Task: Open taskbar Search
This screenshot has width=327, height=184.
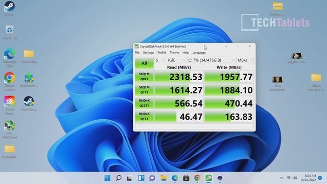Action: (x=119, y=178)
